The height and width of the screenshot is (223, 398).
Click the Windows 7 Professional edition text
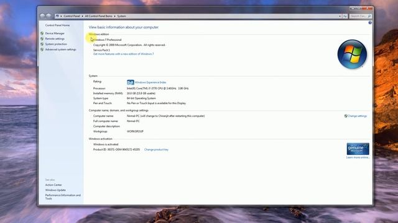tap(108, 40)
